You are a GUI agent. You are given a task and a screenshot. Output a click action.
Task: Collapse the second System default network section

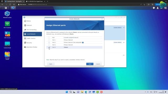coord(124,42)
